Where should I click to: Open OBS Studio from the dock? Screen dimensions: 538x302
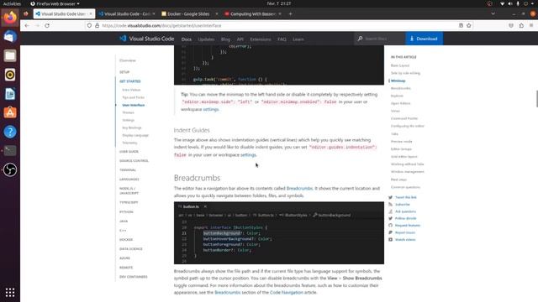(x=10, y=169)
